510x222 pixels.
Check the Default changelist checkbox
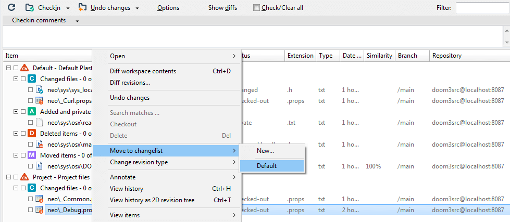pos(15,68)
